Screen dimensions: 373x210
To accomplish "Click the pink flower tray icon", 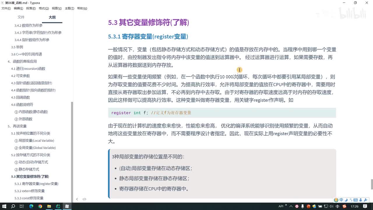I will tap(297, 206).
